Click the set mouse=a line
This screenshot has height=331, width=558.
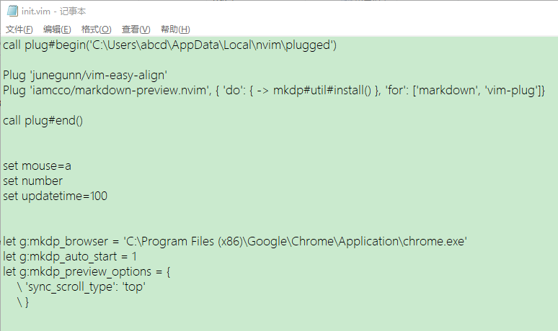click(x=37, y=165)
